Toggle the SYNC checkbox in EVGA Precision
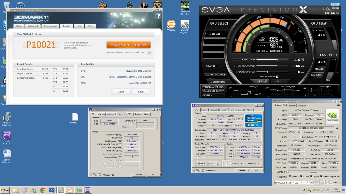 coord(214,66)
